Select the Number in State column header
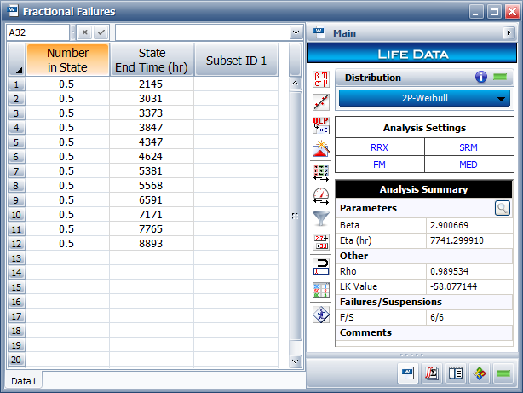This screenshot has height=393, width=523. coord(67,60)
